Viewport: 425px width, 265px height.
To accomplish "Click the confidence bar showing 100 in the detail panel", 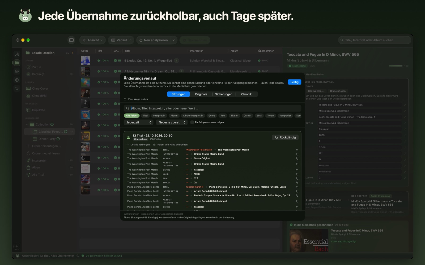I will tap(396, 66).
